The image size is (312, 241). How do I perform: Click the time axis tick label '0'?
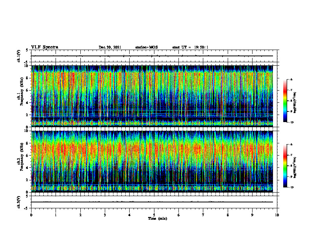point(31,215)
